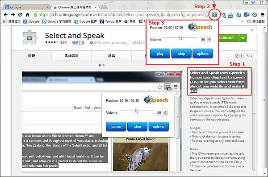Click the description panel vertical scrollbar
Screen dimensions: 268x177
[254, 120]
